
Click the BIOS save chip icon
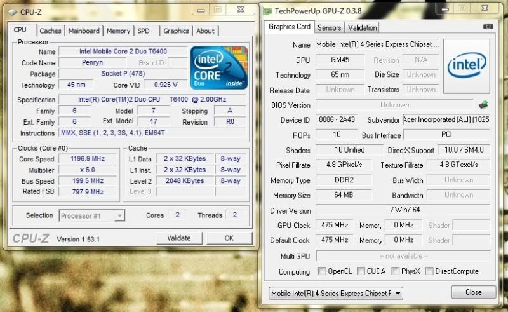[483, 104]
